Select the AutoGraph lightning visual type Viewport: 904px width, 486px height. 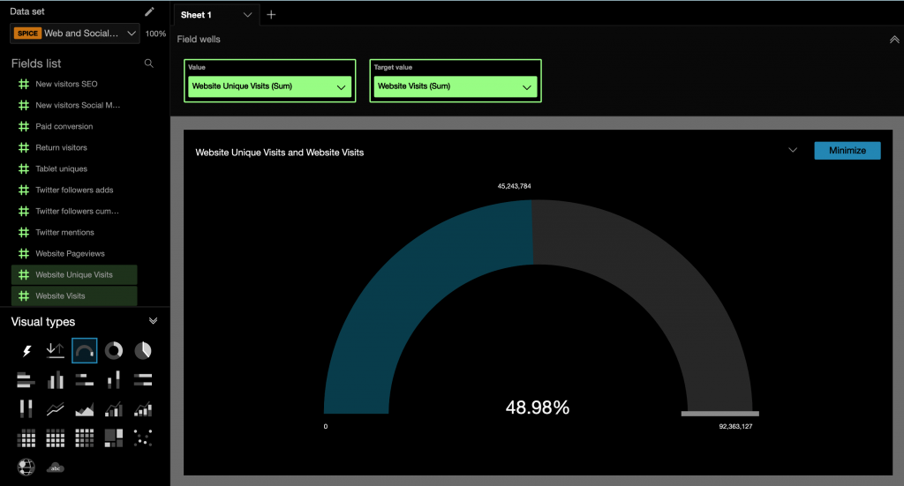[x=26, y=351]
